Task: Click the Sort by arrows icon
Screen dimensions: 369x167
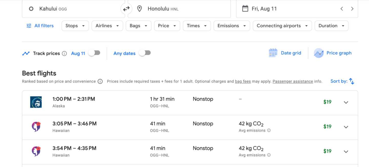Action: 352,81
